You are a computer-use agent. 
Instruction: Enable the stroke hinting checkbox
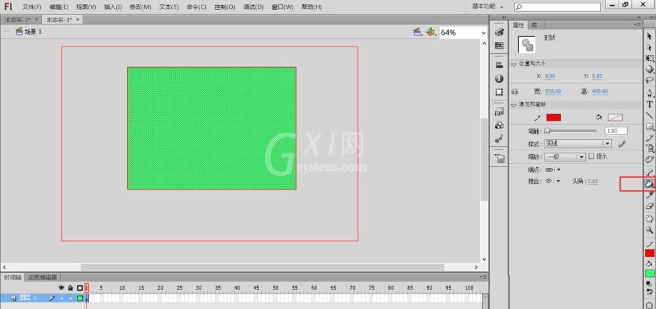pos(591,156)
